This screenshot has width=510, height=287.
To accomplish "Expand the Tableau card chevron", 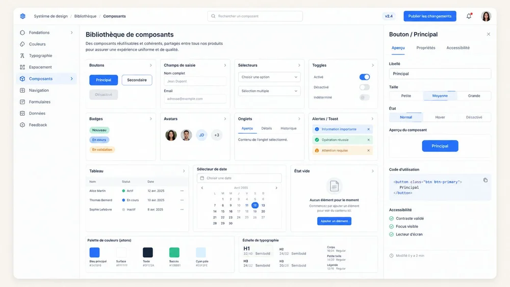I will tap(184, 171).
